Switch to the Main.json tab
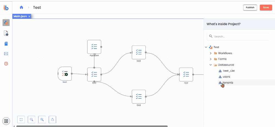 20,16
